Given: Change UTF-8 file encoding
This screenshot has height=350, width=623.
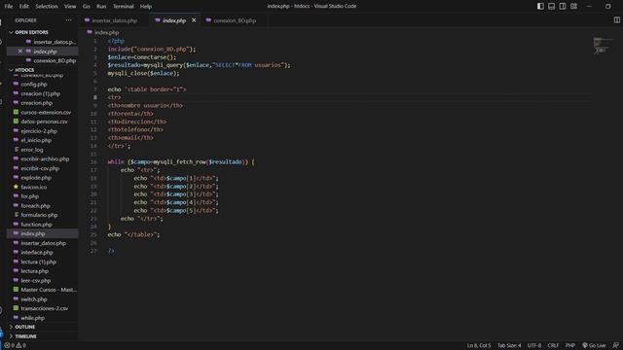Looking at the screenshot, I should (x=534, y=346).
